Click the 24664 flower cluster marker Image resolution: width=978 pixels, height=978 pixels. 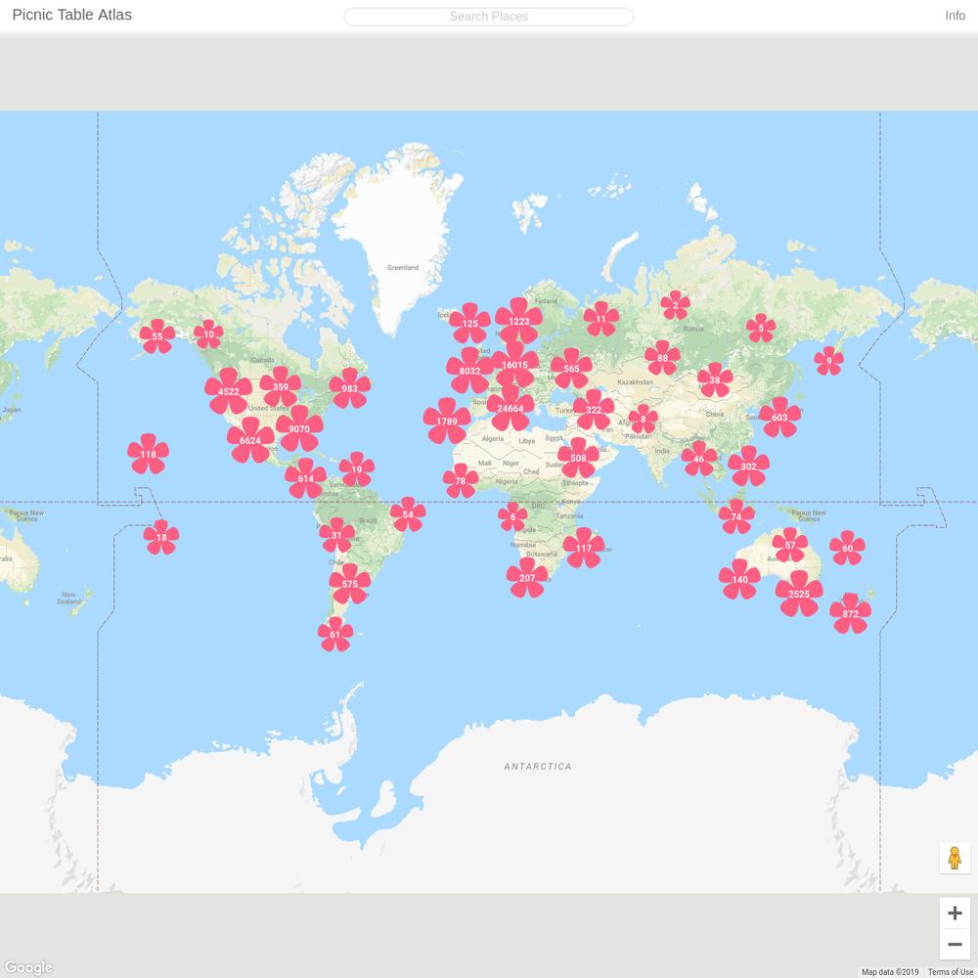[511, 408]
